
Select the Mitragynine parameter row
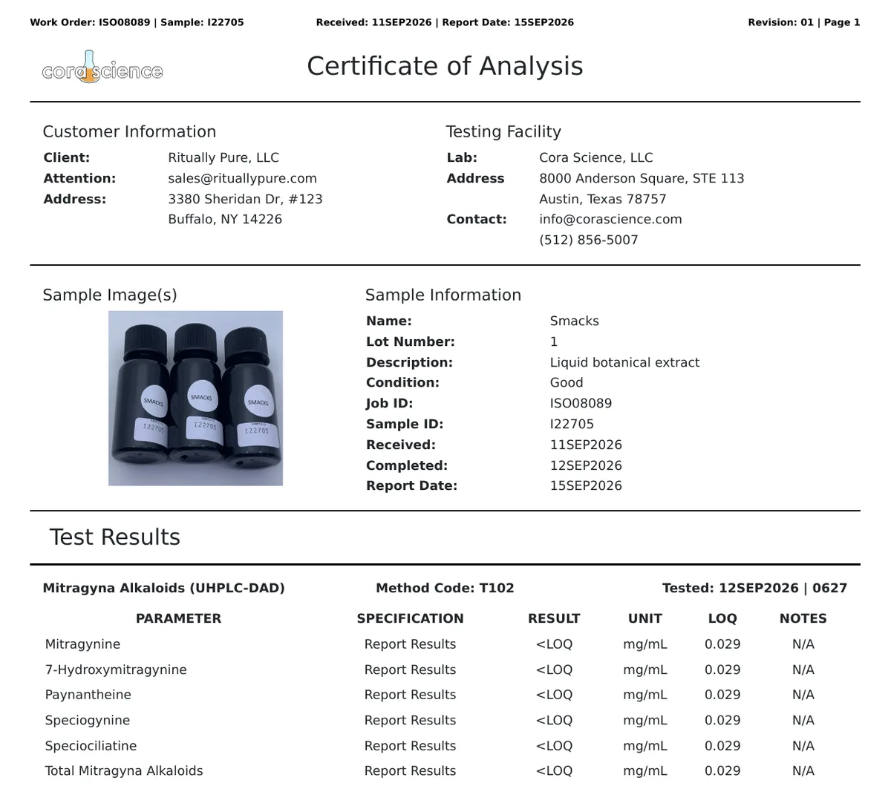click(445, 644)
